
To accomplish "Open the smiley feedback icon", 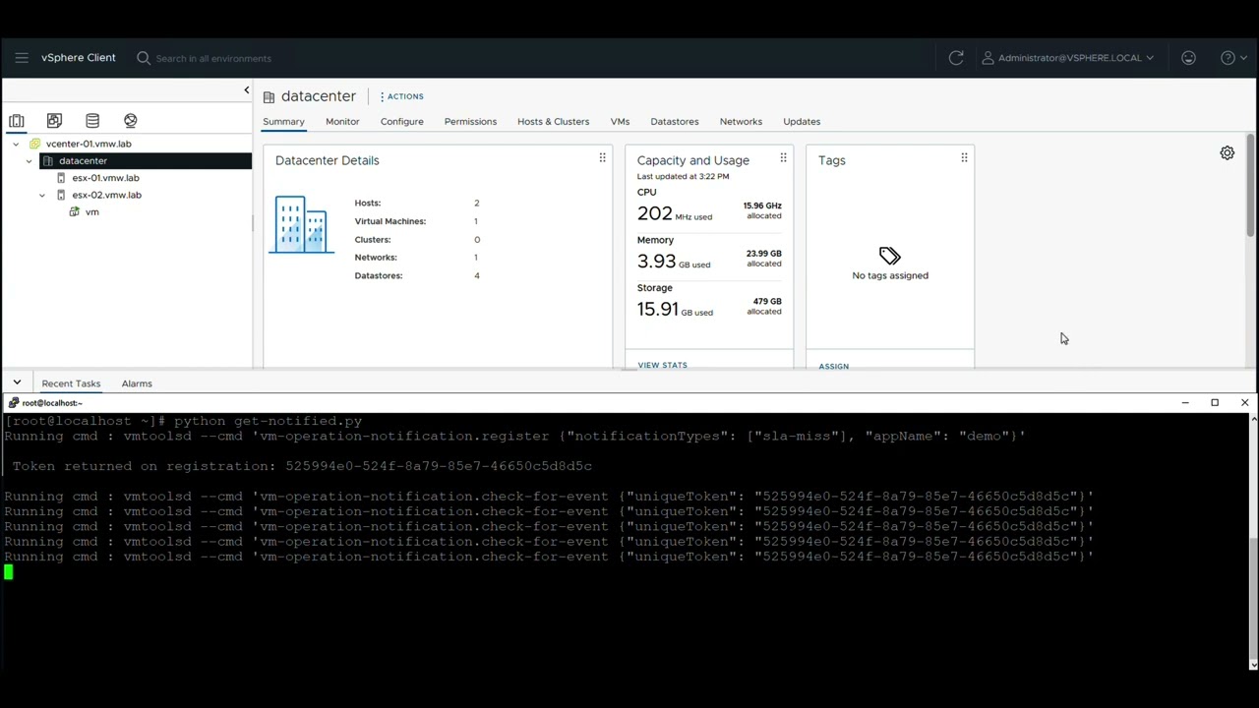I will point(1188,58).
